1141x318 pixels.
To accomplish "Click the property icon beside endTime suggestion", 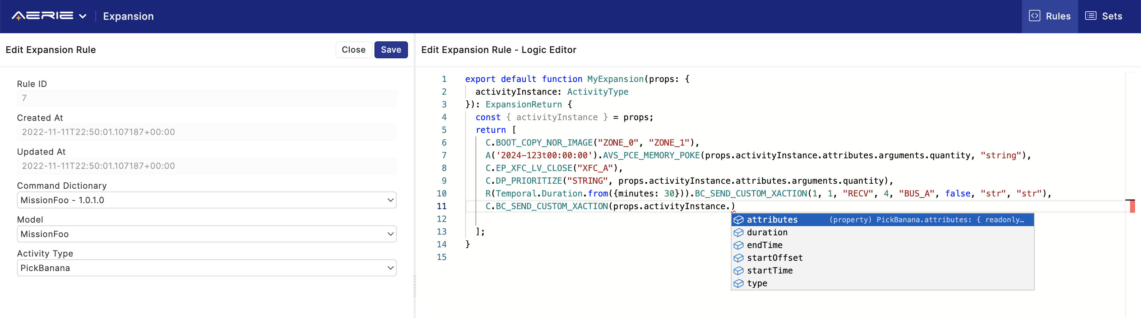I will [x=738, y=245].
